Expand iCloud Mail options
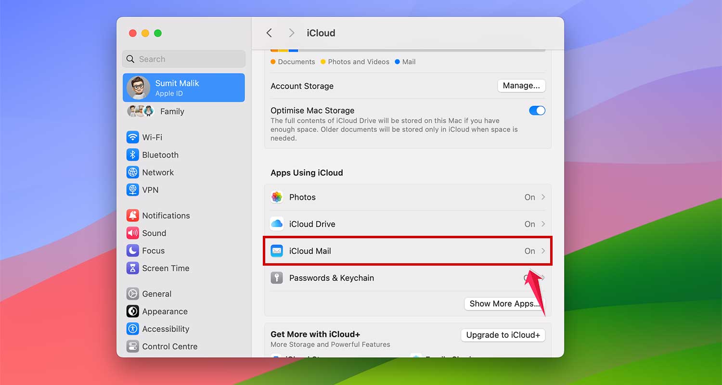The width and height of the screenshot is (722, 385). coord(543,251)
